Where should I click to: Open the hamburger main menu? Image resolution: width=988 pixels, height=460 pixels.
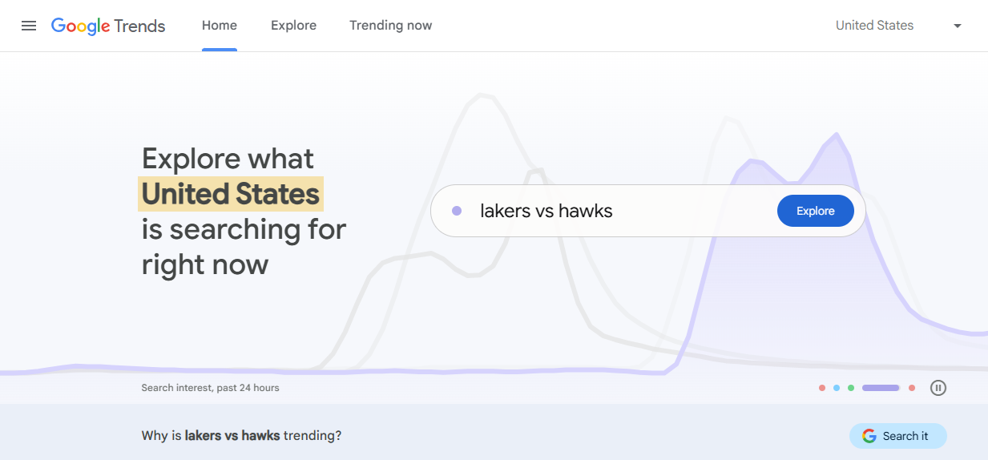point(29,26)
